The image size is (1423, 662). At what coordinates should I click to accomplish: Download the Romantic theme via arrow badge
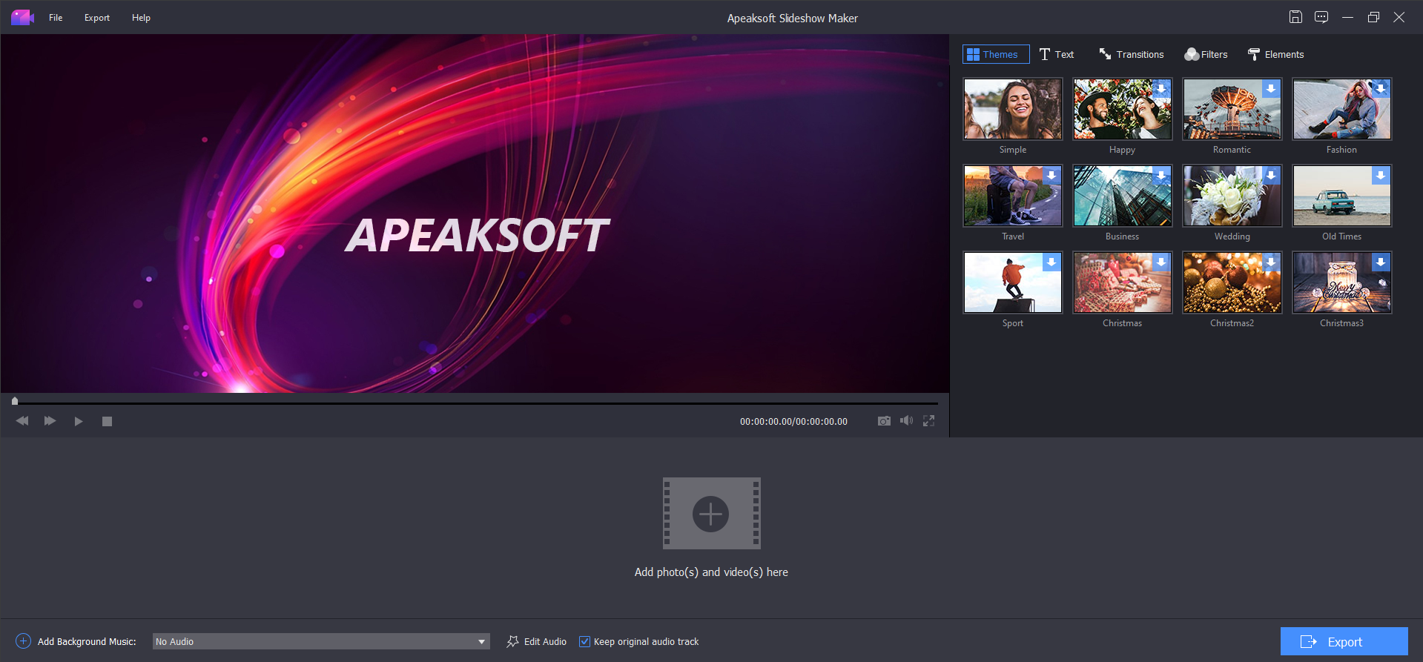1271,89
